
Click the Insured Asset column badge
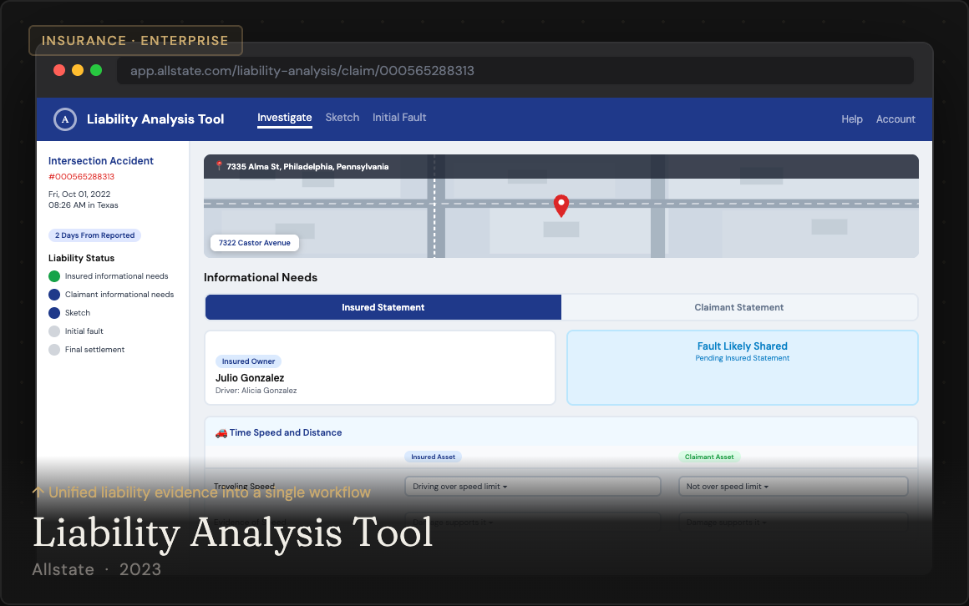pos(434,457)
